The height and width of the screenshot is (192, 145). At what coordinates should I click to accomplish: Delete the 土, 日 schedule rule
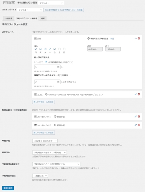click(139, 94)
